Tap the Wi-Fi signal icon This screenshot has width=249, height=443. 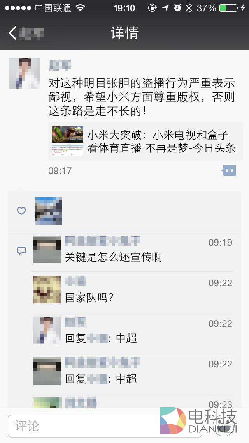click(x=80, y=8)
